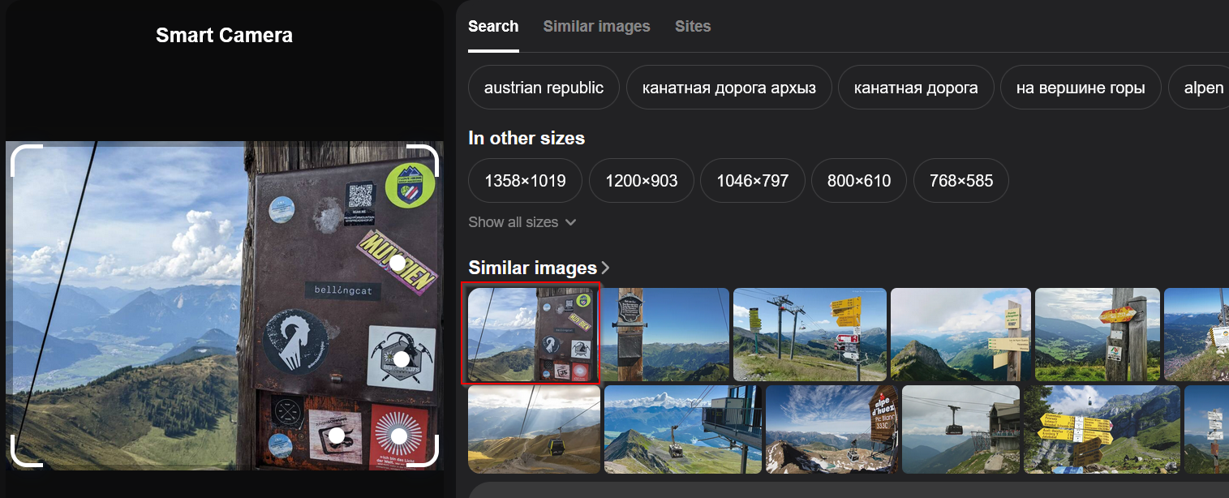
Task: Click the dot on the red sunburst sticker
Action: point(398,436)
